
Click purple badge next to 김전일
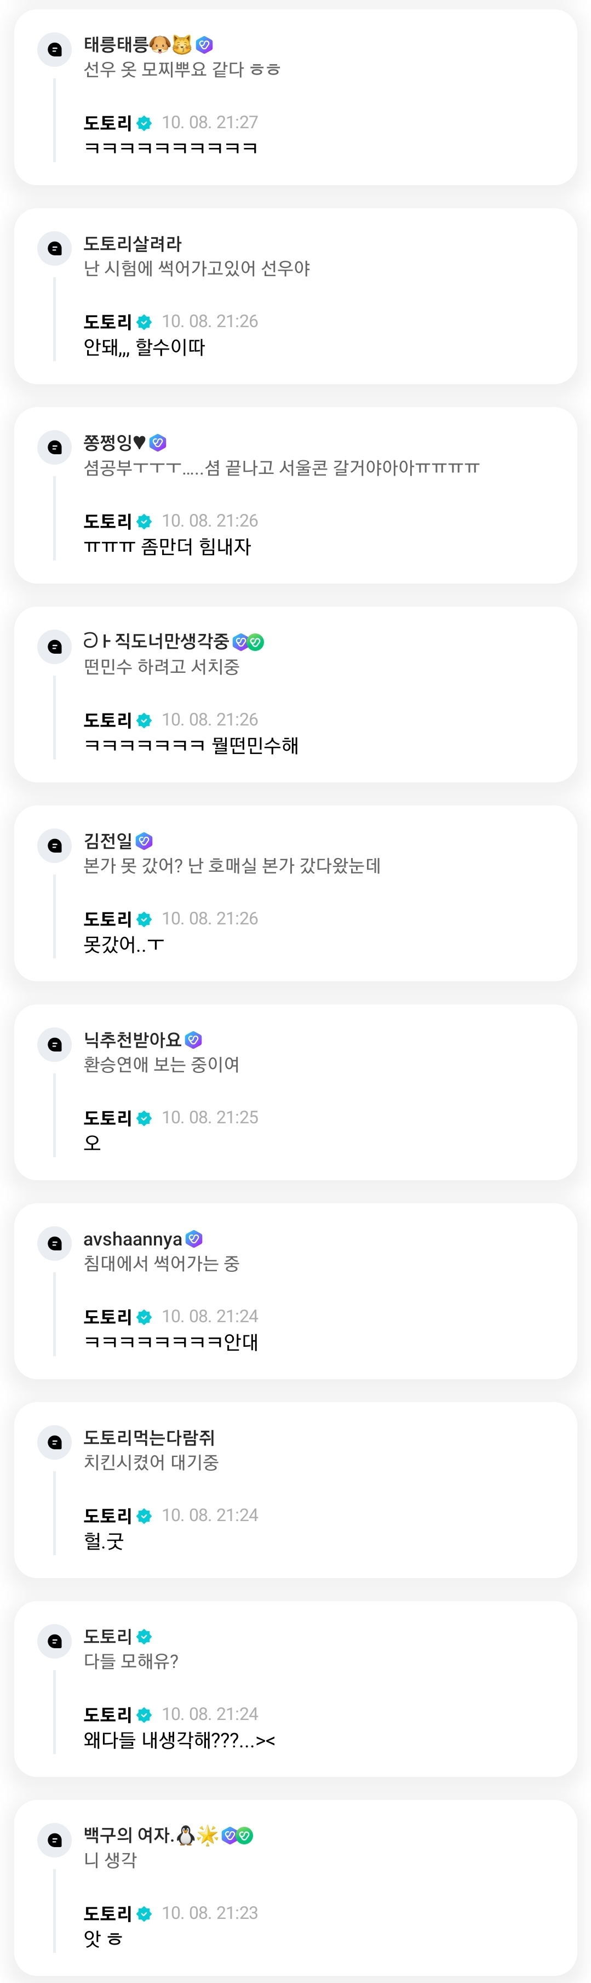144,841
